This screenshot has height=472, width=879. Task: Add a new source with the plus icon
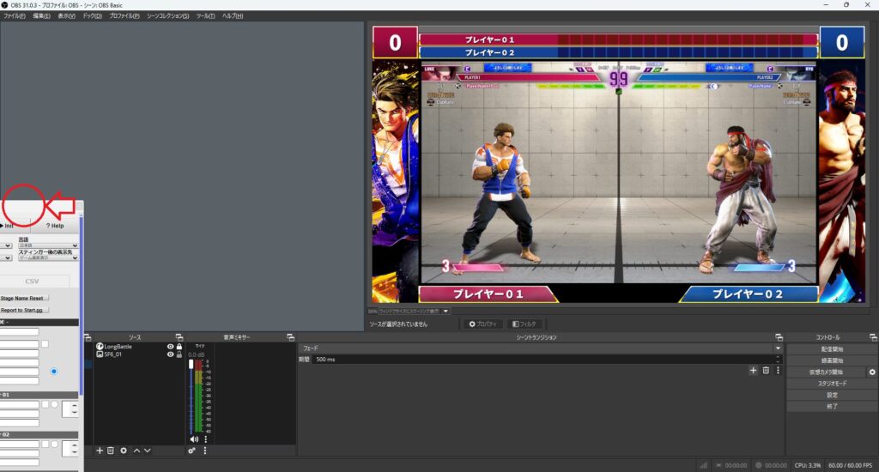tap(100, 451)
